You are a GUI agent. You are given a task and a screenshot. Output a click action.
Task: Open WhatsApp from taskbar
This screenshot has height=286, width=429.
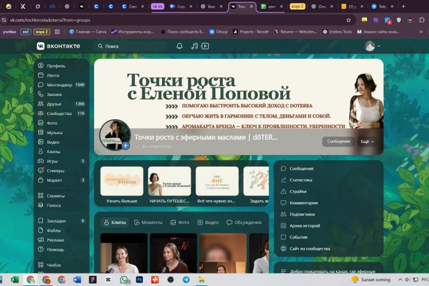point(125,279)
